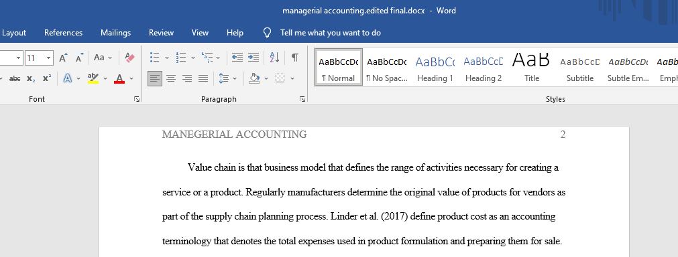Apply borders to paragraph
The width and height of the screenshot is (678, 257).
pyautogui.click(x=280, y=78)
